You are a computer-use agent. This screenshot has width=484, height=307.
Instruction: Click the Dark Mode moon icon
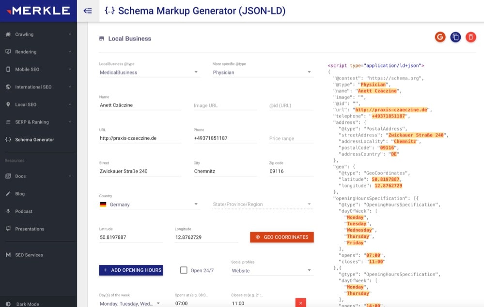tap(8, 304)
